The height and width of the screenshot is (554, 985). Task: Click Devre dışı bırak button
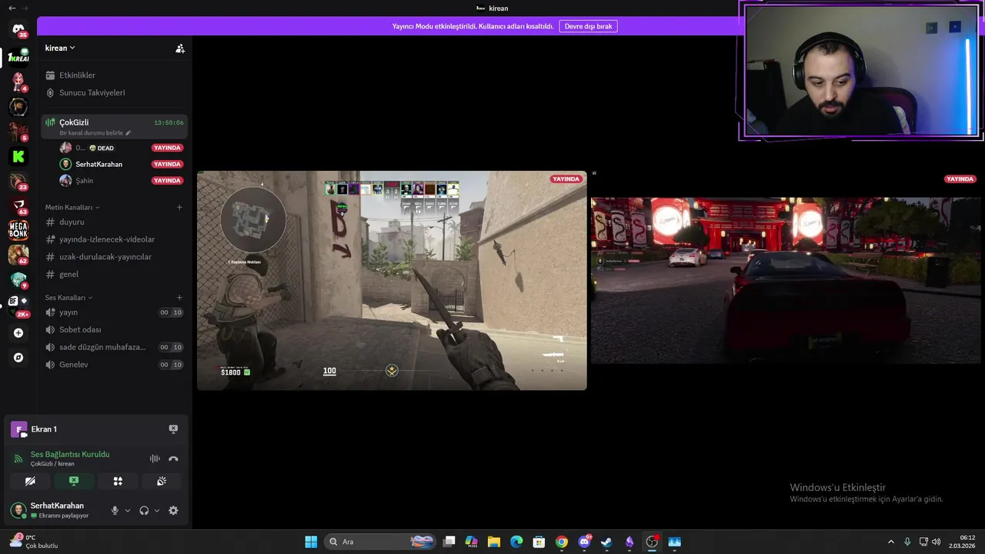(x=588, y=26)
